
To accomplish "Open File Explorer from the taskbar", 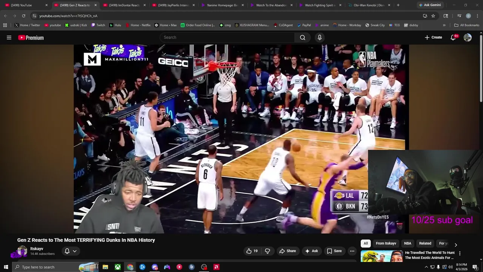I will (105, 267).
